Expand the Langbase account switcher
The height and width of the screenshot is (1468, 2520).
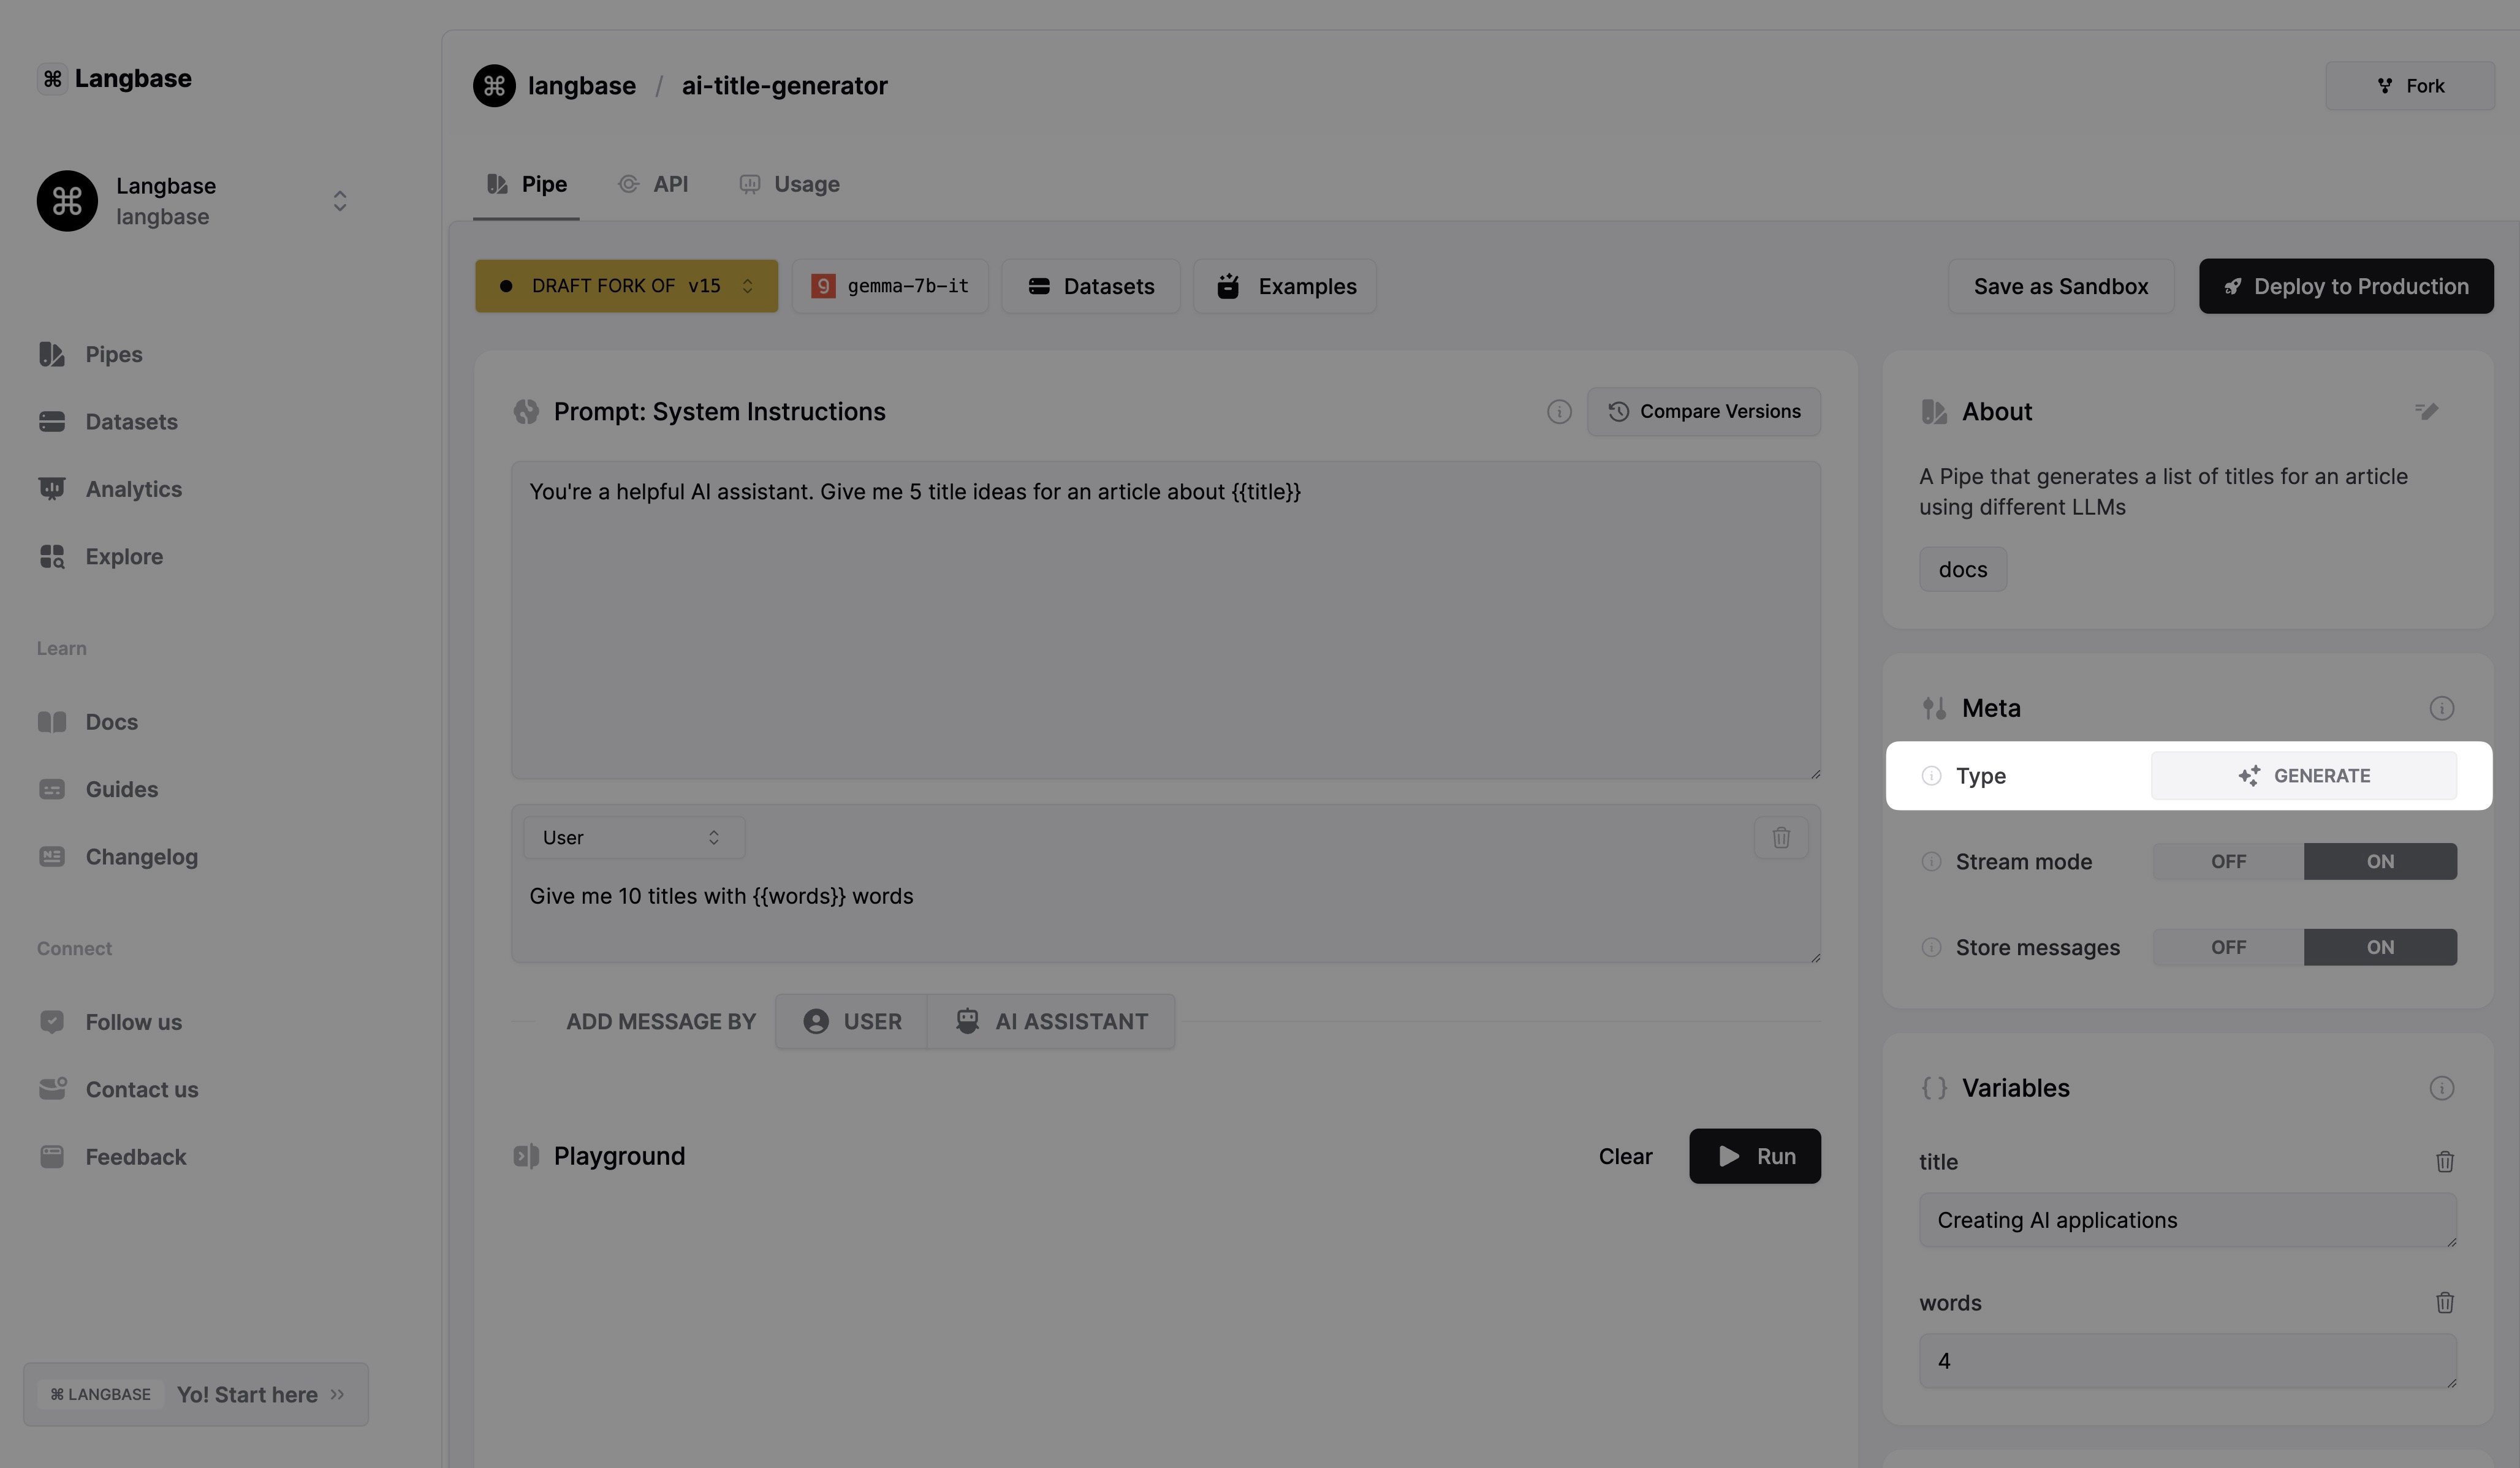339,201
